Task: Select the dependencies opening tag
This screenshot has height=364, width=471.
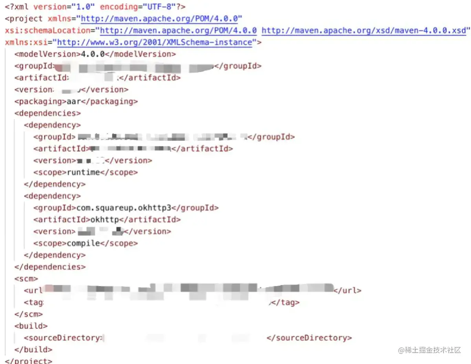Action: click(x=47, y=113)
